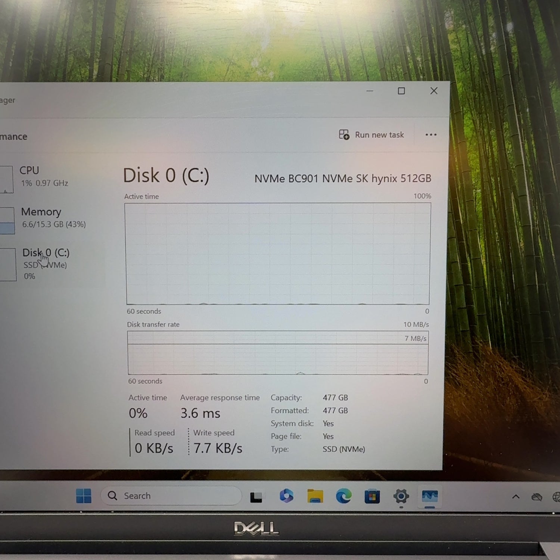
Task: Open the Windows Start menu
Action: 83,496
